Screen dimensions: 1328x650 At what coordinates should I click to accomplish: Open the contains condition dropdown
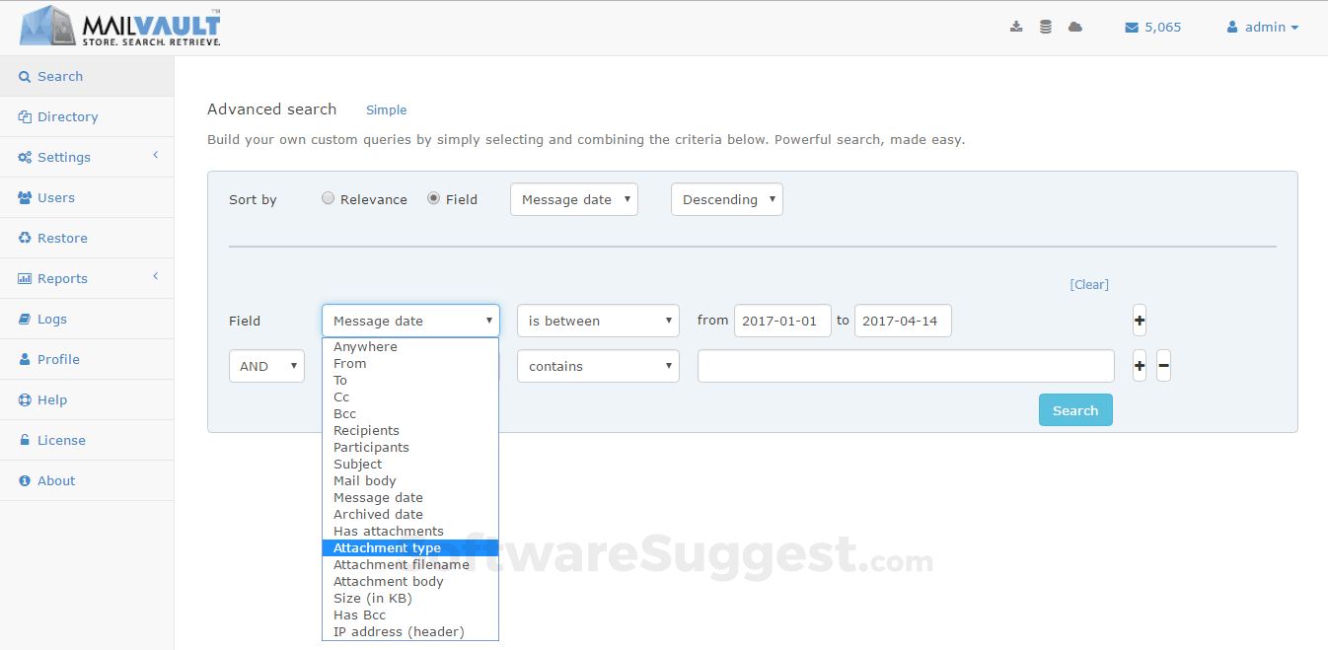(598, 365)
